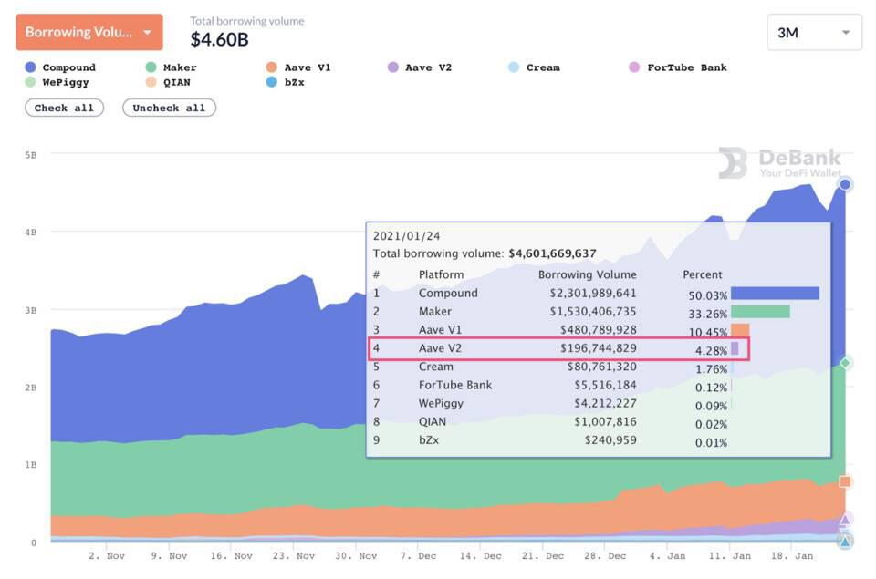Click the Check all button

(64, 108)
